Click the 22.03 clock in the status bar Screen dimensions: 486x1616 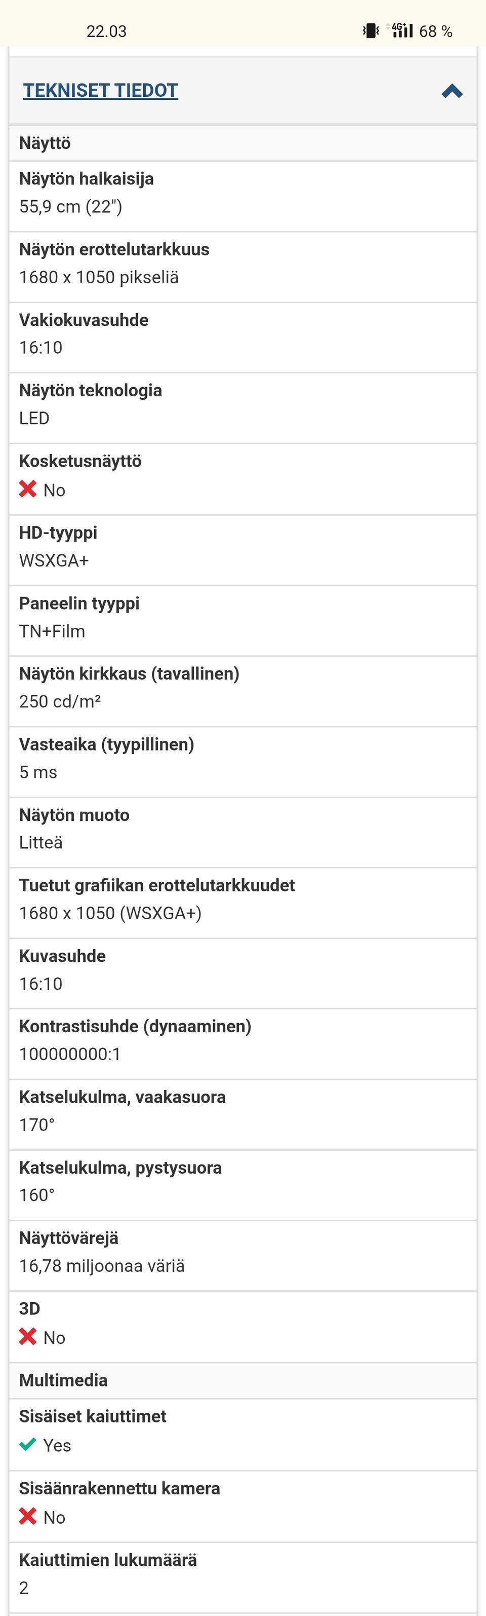pyautogui.click(x=107, y=30)
